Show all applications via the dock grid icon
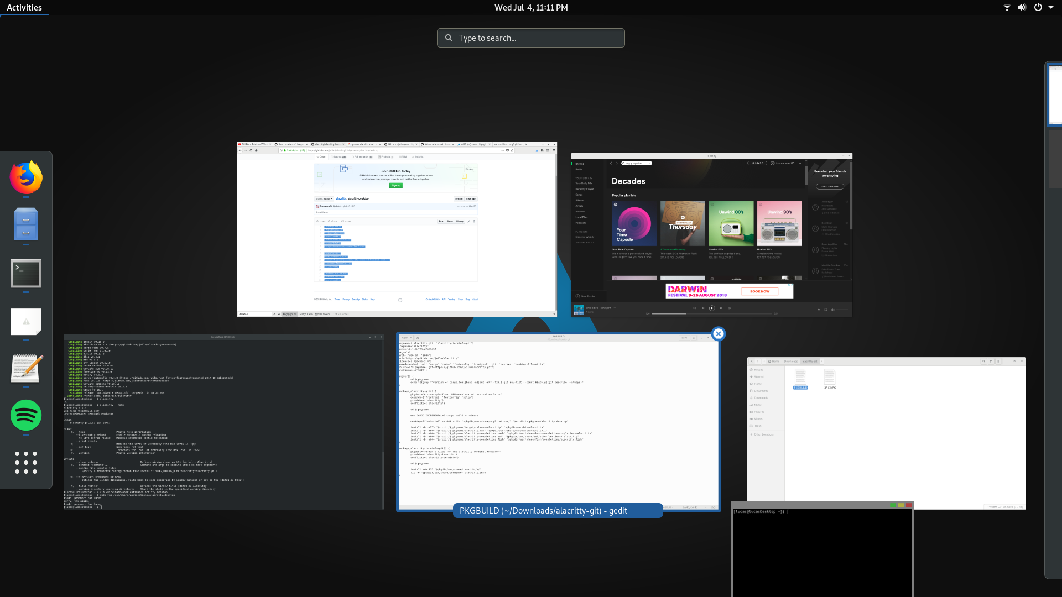 (x=26, y=463)
